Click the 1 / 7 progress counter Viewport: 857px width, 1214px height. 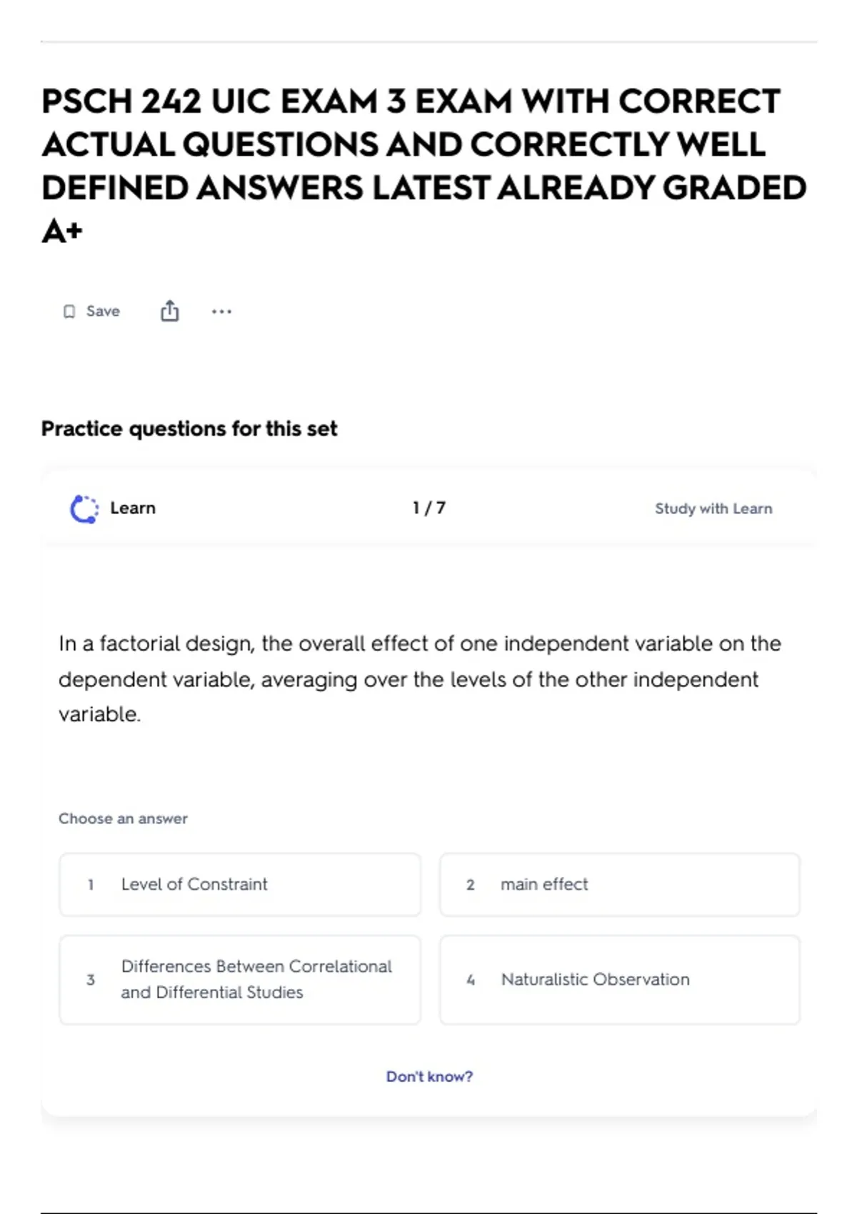[429, 508]
